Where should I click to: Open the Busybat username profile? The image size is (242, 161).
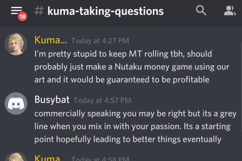[x=52, y=100]
